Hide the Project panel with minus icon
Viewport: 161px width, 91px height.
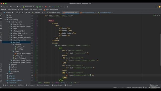(29, 12)
